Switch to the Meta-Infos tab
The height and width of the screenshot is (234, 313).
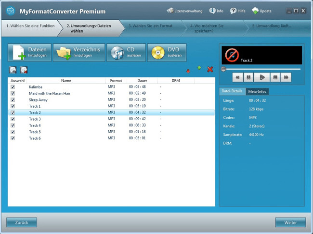(x=257, y=91)
